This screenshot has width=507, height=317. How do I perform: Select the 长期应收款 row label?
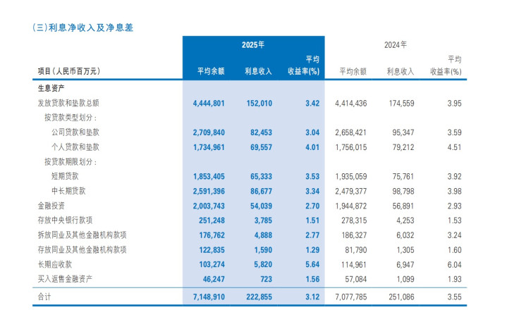tap(54, 264)
